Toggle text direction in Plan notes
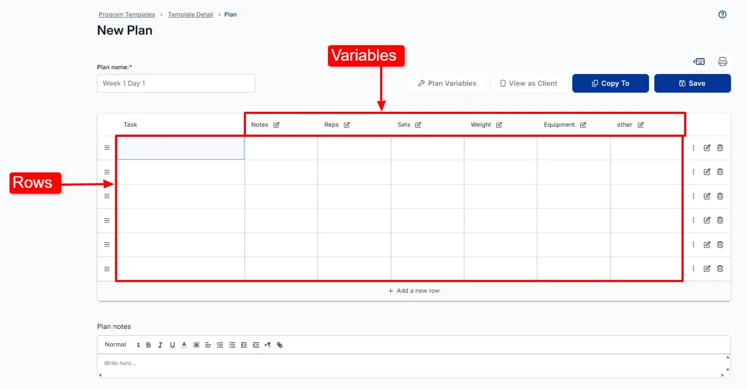 coord(268,345)
